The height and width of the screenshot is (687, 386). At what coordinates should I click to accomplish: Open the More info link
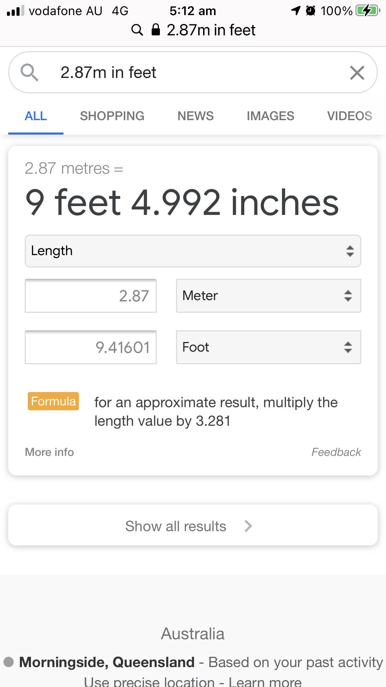pos(49,452)
